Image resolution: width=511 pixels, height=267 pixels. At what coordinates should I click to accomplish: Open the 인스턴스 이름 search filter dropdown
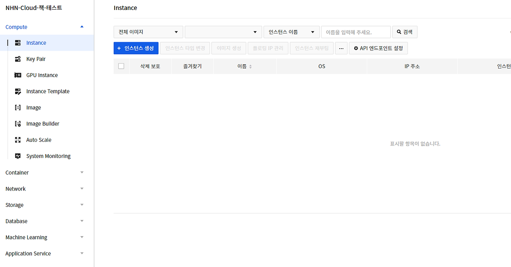(291, 32)
